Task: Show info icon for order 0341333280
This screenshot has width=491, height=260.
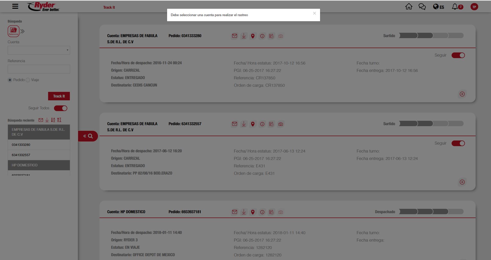Action: click(262, 36)
